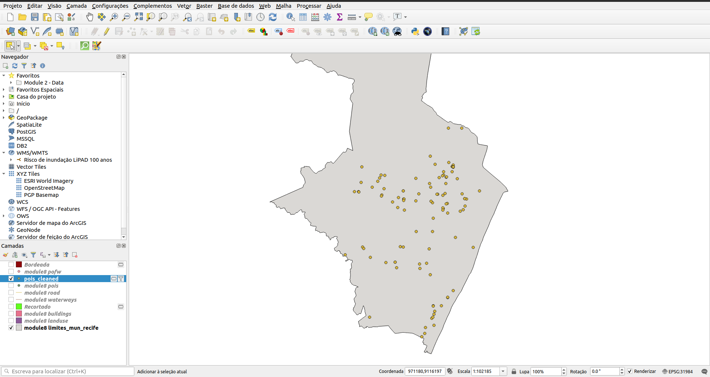
Task: Refresh the Navegador browser panel
Action: click(15, 66)
